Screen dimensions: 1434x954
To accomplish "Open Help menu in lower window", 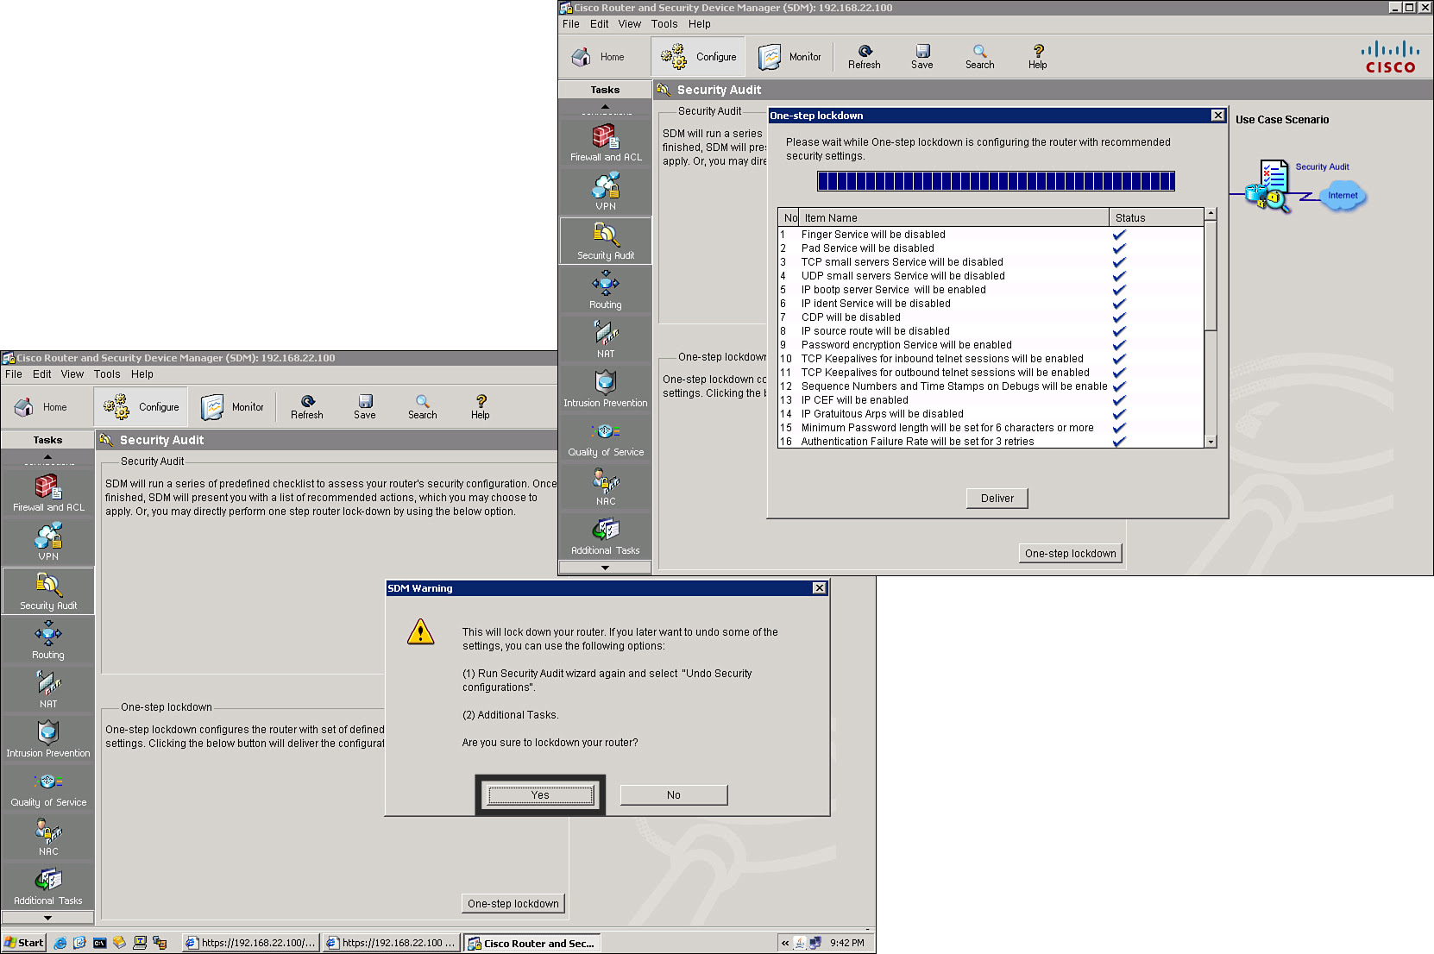I will point(142,374).
